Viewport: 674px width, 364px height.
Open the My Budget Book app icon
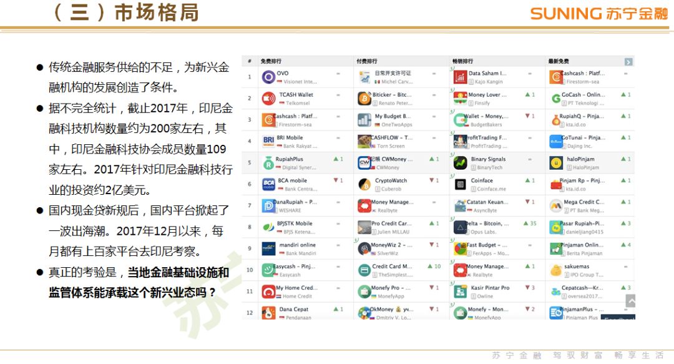point(364,120)
